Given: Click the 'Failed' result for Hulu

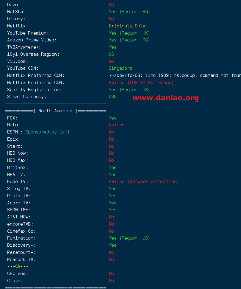Looking at the screenshot, I should click(x=117, y=125).
